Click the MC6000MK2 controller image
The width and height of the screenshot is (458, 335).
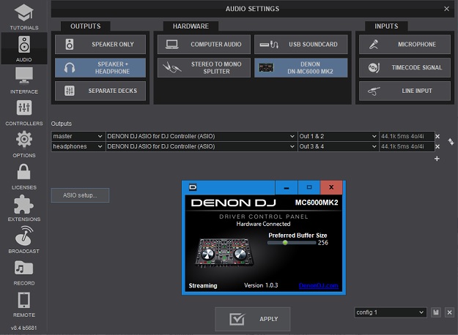[224, 252]
